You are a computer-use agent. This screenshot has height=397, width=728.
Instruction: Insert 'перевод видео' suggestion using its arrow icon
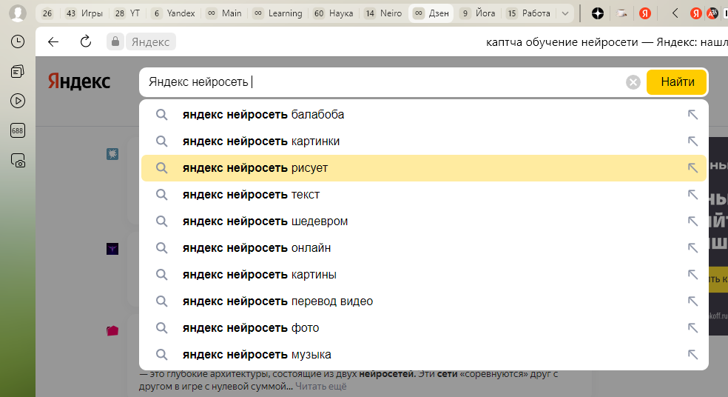[692, 301]
